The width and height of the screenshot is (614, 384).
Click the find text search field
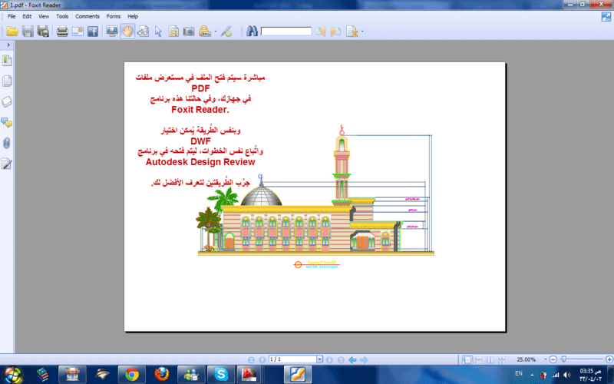point(286,31)
